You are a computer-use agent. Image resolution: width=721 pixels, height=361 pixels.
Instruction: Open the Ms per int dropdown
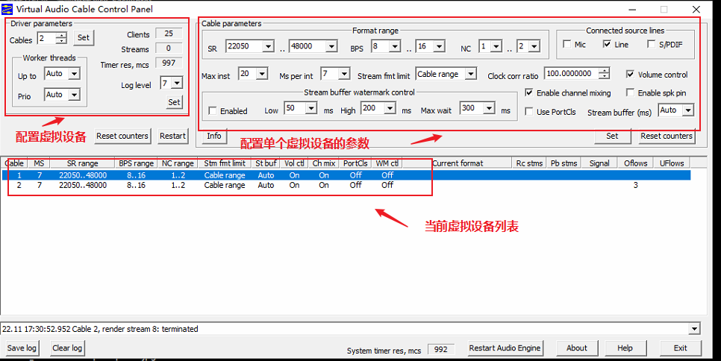pos(344,74)
